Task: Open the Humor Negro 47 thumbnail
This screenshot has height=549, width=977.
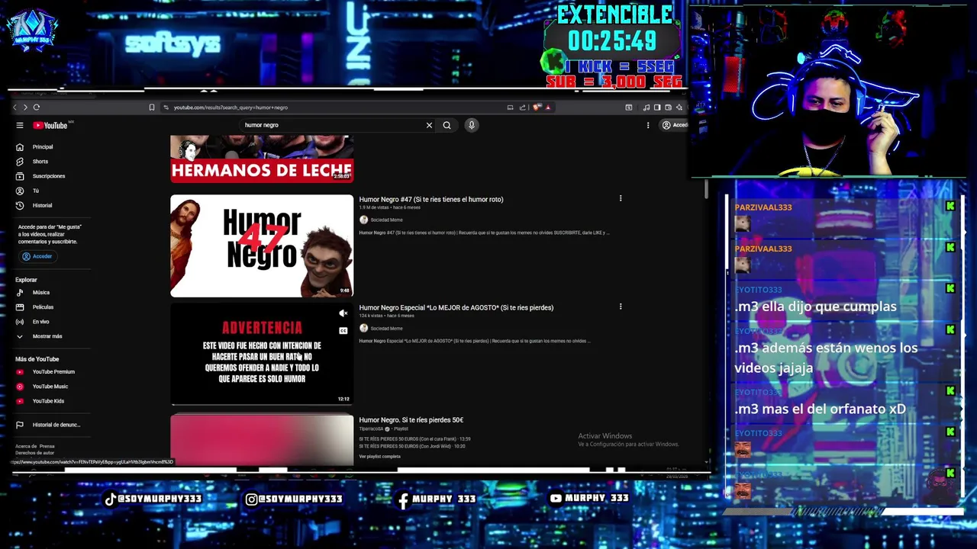Action: (x=262, y=246)
